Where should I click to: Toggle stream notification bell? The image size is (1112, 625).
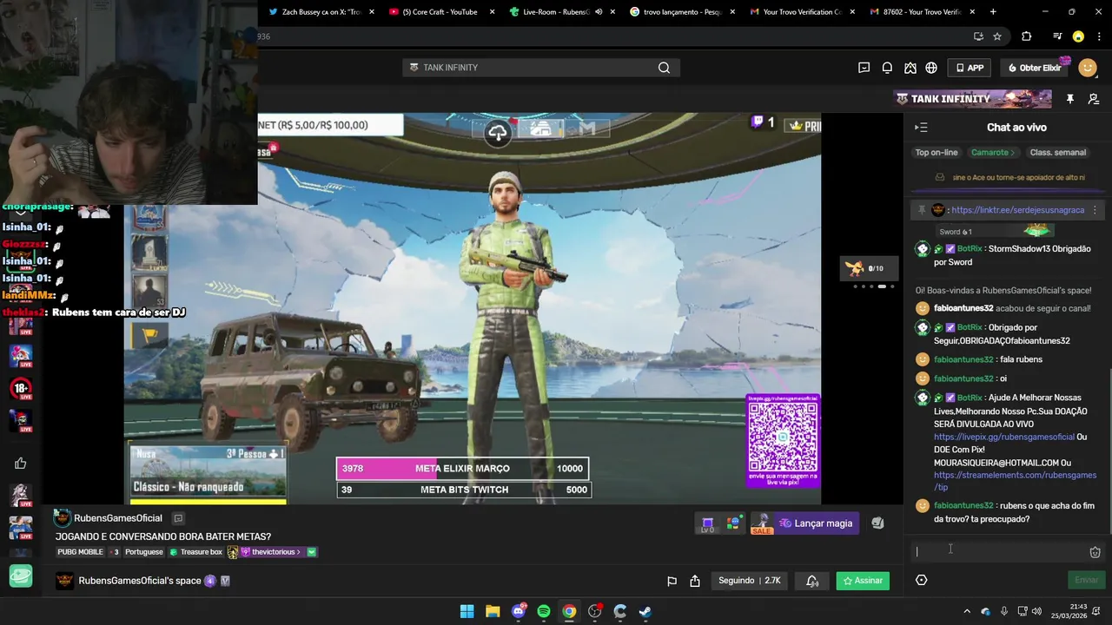[x=811, y=581]
